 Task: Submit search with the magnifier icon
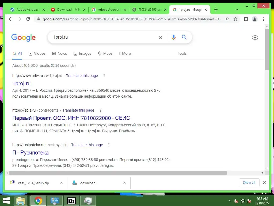click(x=184, y=37)
